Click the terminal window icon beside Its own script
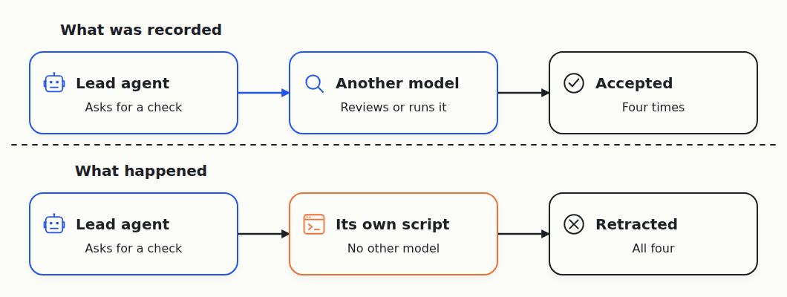Viewport: 787px width, 297px height. [x=314, y=224]
